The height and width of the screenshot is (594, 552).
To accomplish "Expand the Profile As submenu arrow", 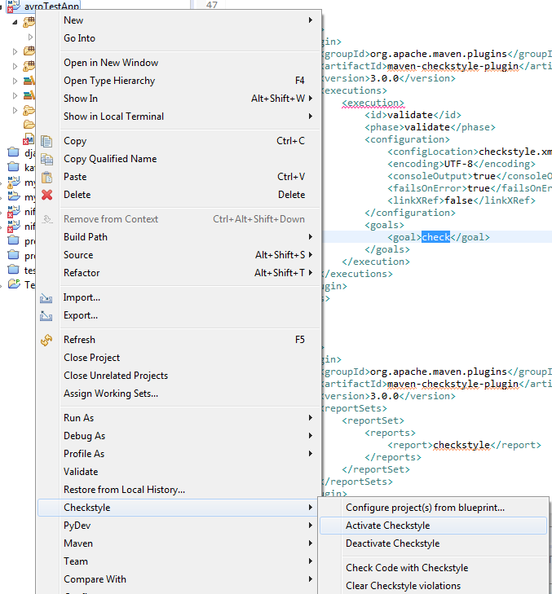I will [311, 454].
